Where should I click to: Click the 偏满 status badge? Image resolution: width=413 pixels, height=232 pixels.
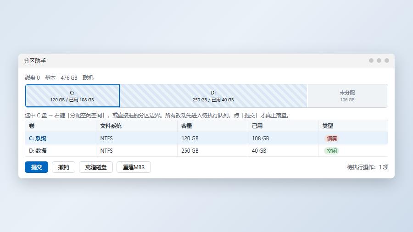pos(332,138)
